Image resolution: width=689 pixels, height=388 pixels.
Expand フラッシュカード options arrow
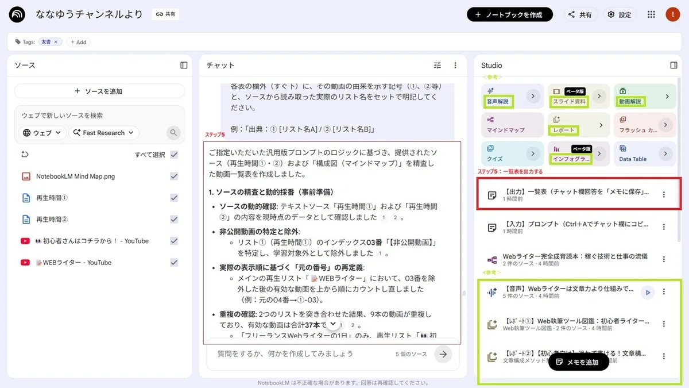coord(666,125)
